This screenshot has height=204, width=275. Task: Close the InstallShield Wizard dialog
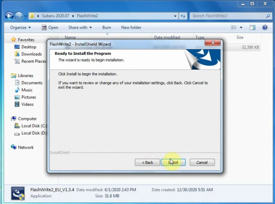[x=213, y=43]
